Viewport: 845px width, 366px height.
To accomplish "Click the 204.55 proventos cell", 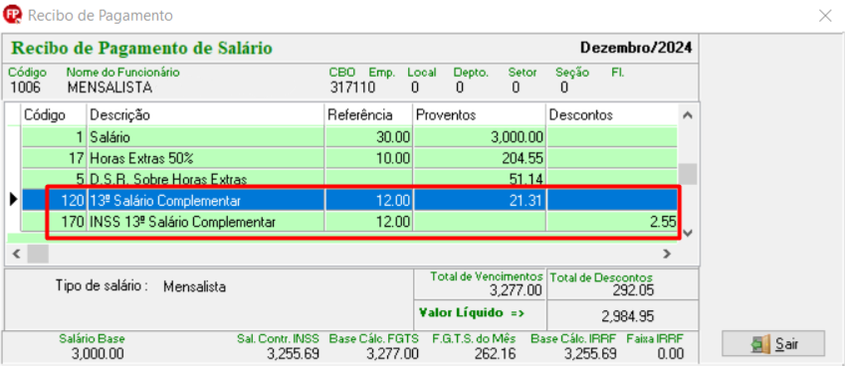I will (480, 158).
